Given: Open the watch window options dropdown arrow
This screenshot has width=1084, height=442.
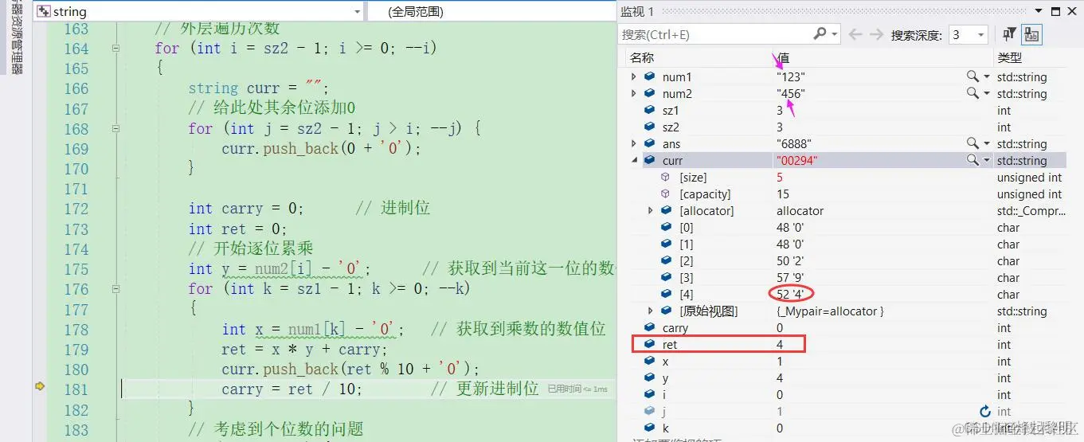Looking at the screenshot, I should click(1038, 11).
